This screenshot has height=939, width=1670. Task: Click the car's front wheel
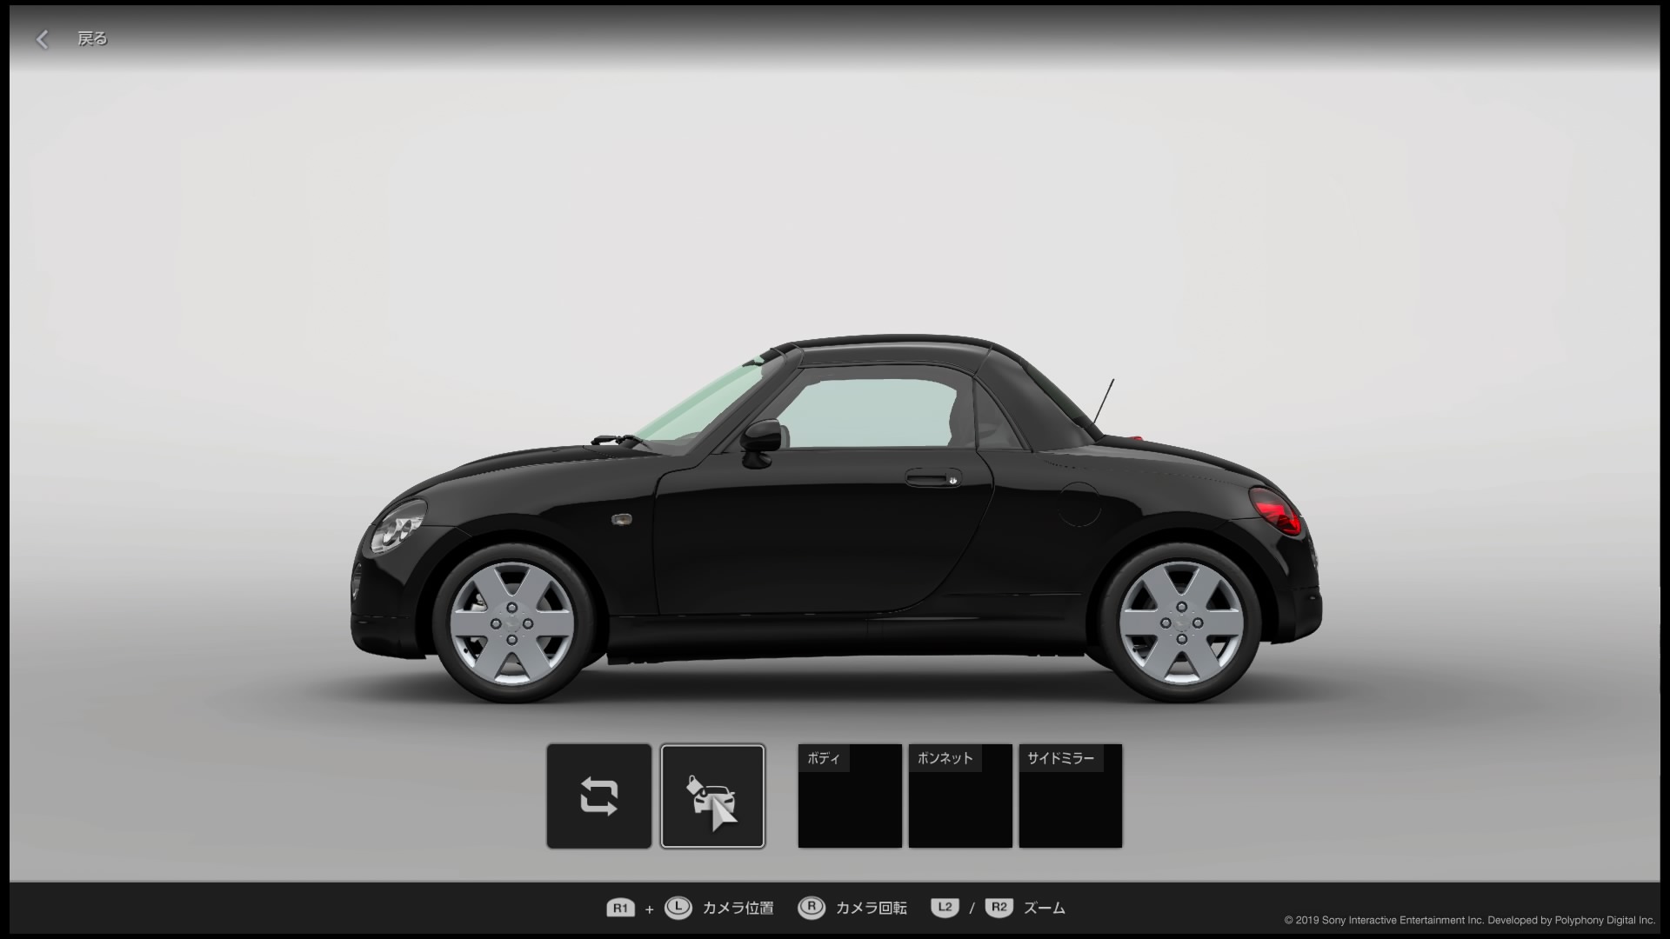(x=512, y=623)
